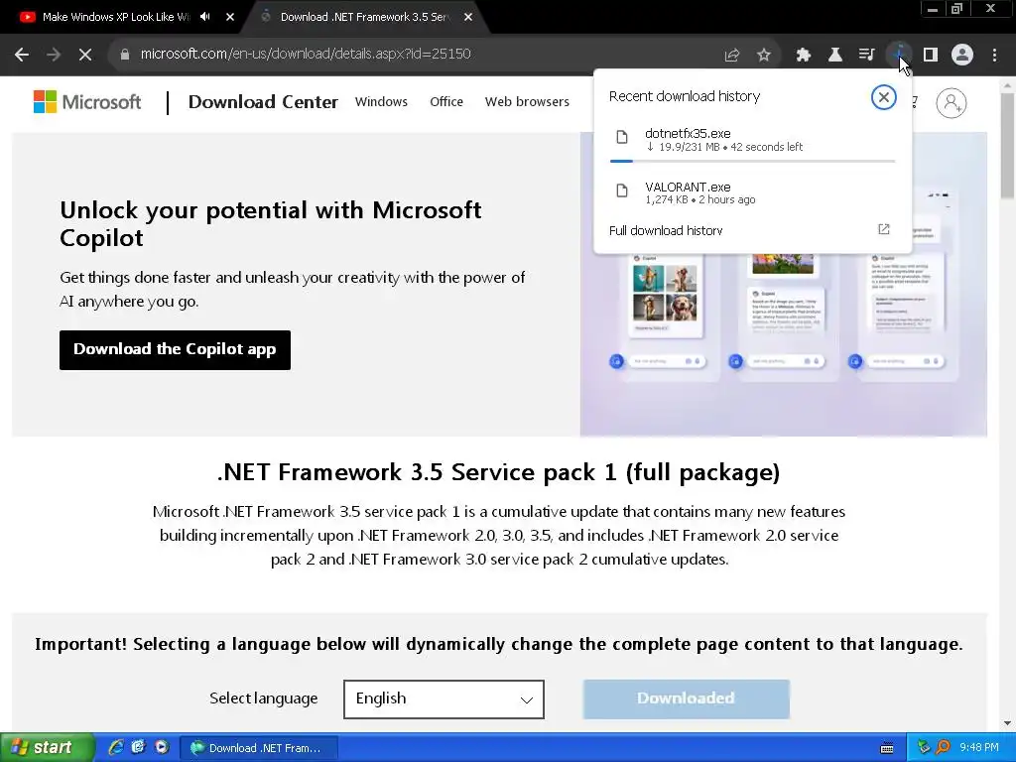Click the Microsoft logo

87,102
